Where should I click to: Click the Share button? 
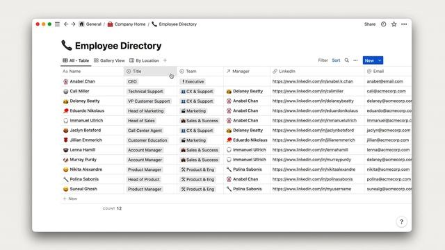(x=370, y=24)
